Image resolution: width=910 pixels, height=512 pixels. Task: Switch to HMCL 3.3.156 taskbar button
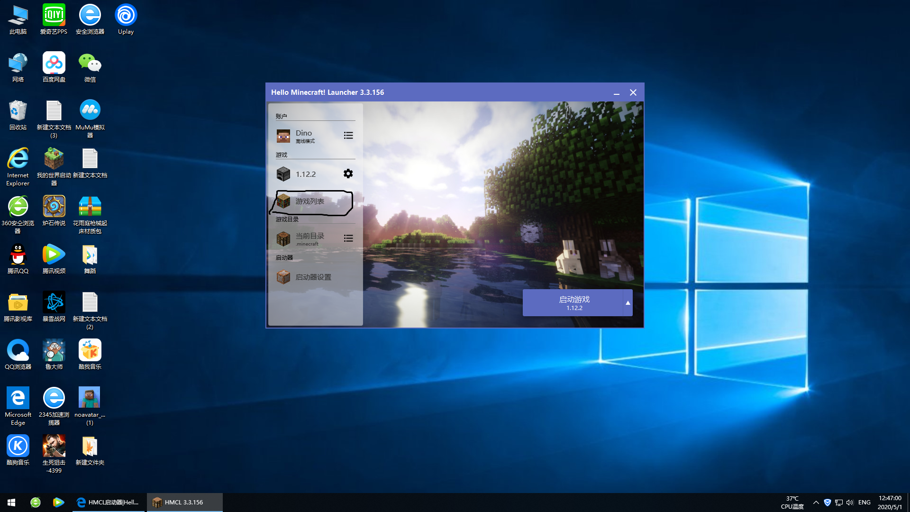point(184,503)
